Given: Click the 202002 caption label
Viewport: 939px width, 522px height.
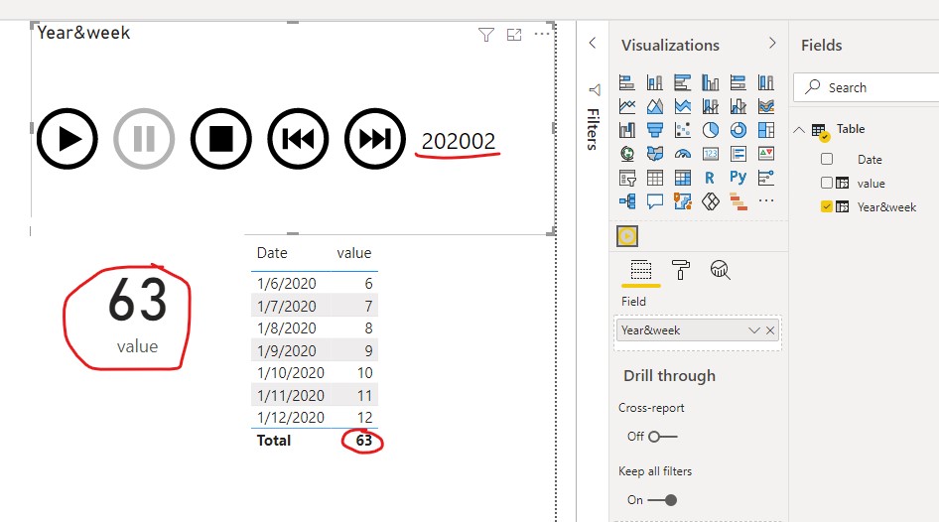Looking at the screenshot, I should [x=459, y=141].
